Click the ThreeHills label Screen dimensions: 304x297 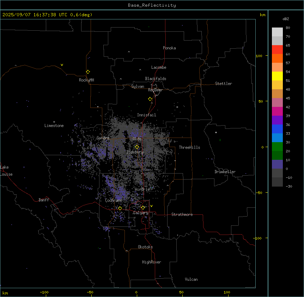(189, 147)
